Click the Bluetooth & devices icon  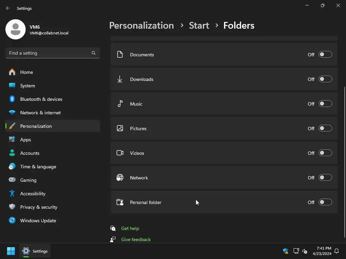point(12,99)
